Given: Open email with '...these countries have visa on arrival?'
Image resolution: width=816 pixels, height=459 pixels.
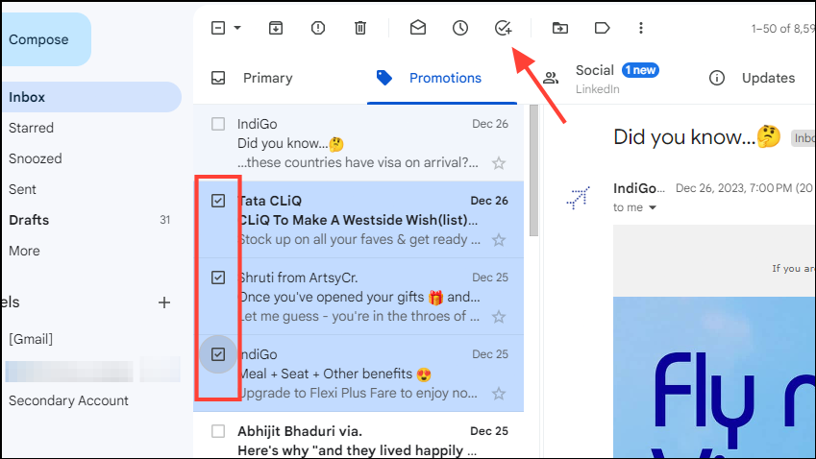Looking at the screenshot, I should (359, 143).
